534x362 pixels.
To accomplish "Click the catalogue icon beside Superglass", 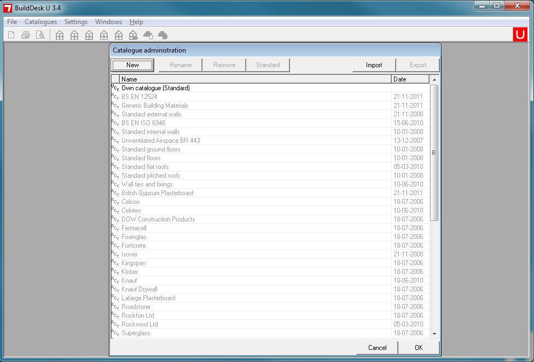I will 115,333.
